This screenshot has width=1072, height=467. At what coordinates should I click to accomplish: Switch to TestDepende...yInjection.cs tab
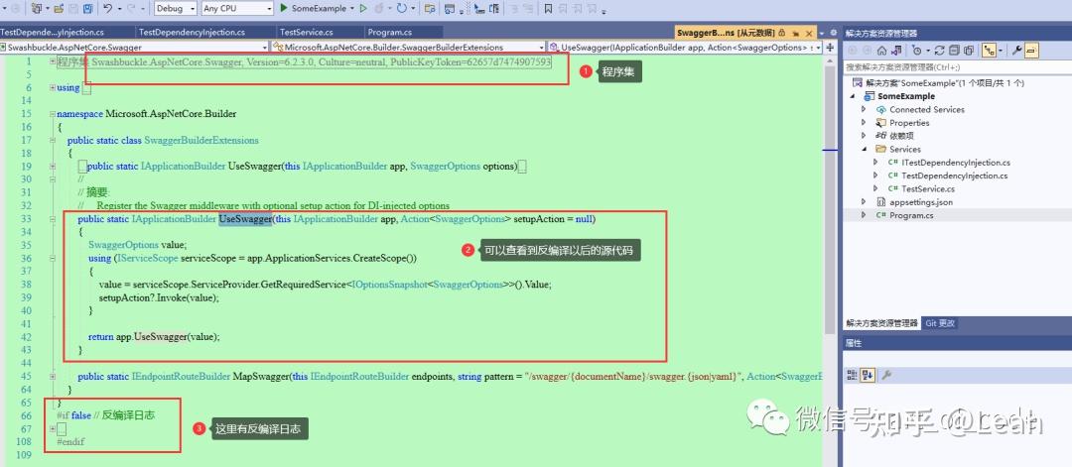(x=52, y=32)
